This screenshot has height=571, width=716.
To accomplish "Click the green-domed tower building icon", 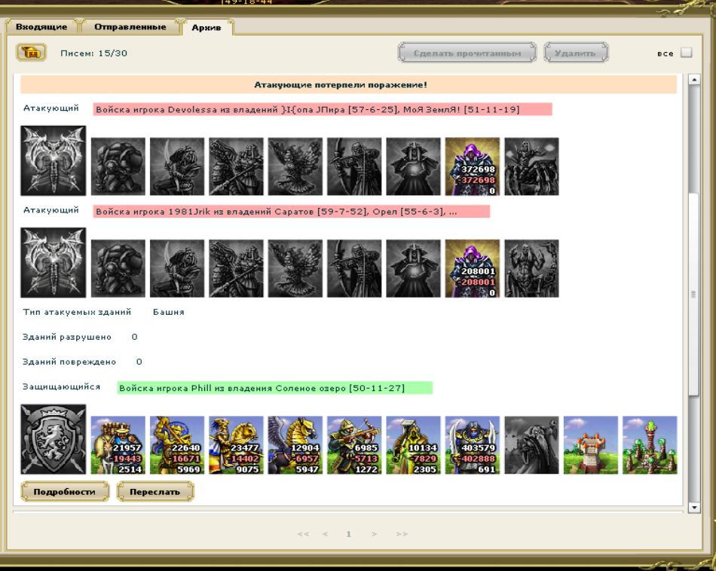I will coord(649,445).
